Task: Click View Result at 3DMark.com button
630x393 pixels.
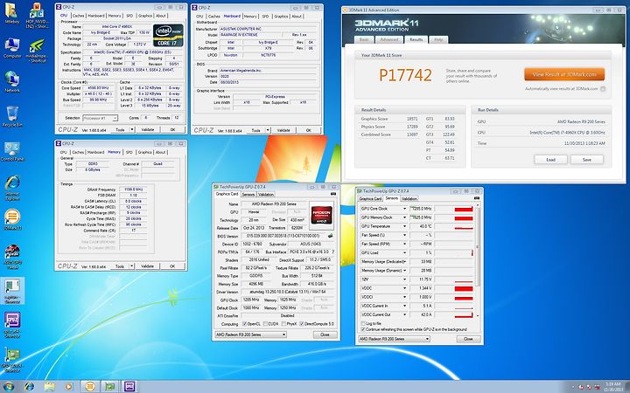Action: pos(564,74)
